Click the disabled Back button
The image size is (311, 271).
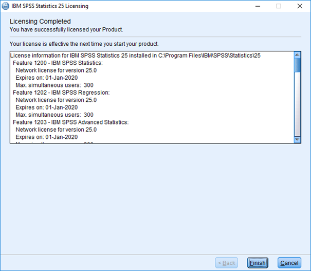tap(227, 263)
